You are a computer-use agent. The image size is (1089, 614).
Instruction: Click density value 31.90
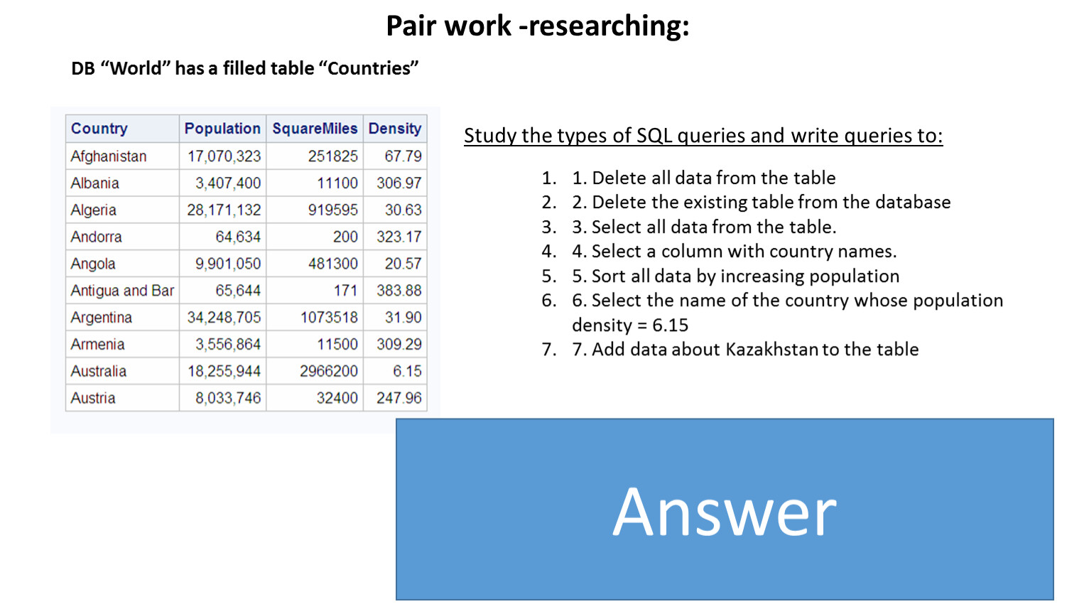[x=403, y=318]
